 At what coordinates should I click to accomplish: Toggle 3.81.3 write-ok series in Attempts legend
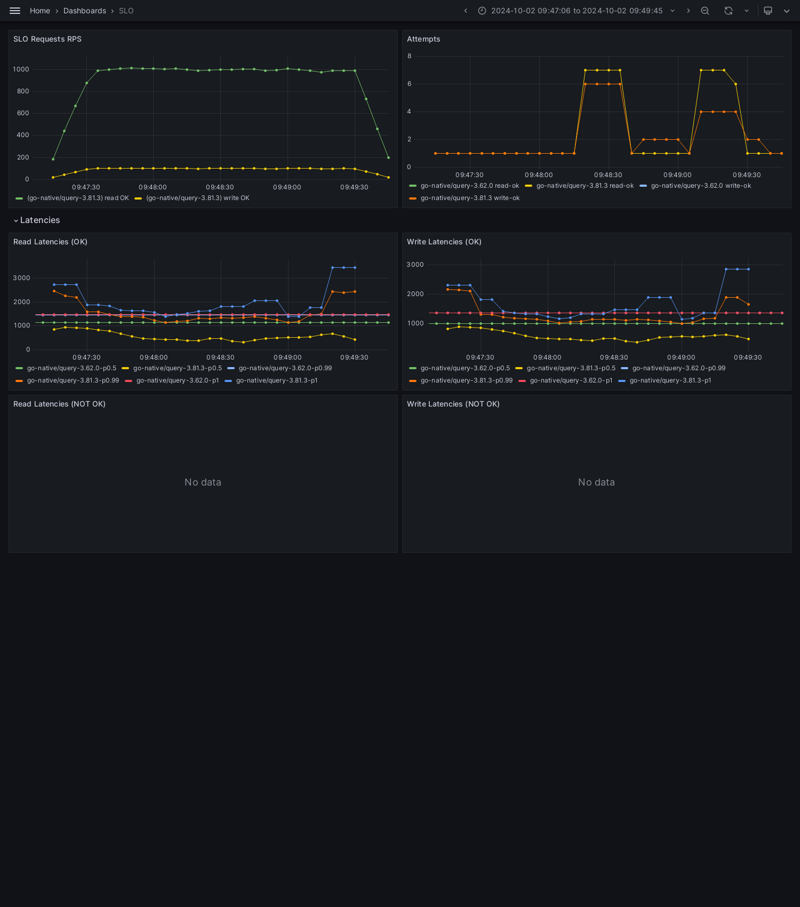470,198
